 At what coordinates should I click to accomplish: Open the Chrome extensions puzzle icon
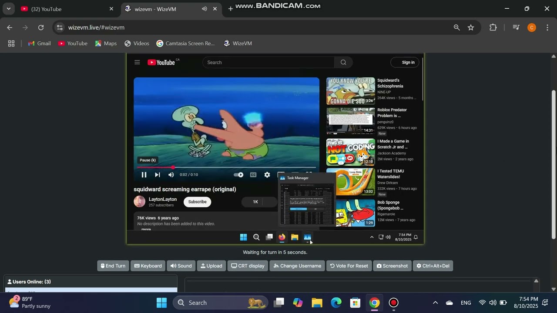coord(493,27)
